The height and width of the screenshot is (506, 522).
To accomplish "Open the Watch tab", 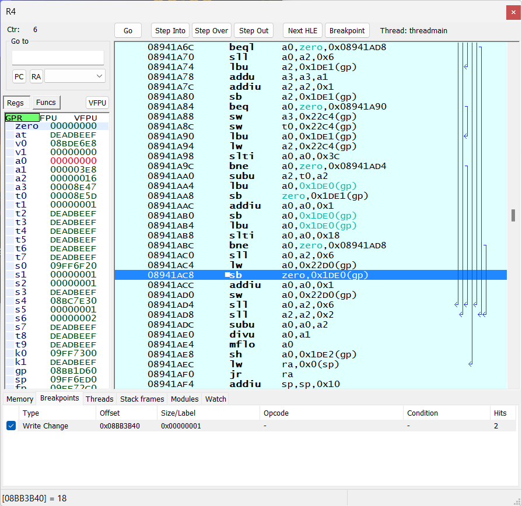I will 216,399.
